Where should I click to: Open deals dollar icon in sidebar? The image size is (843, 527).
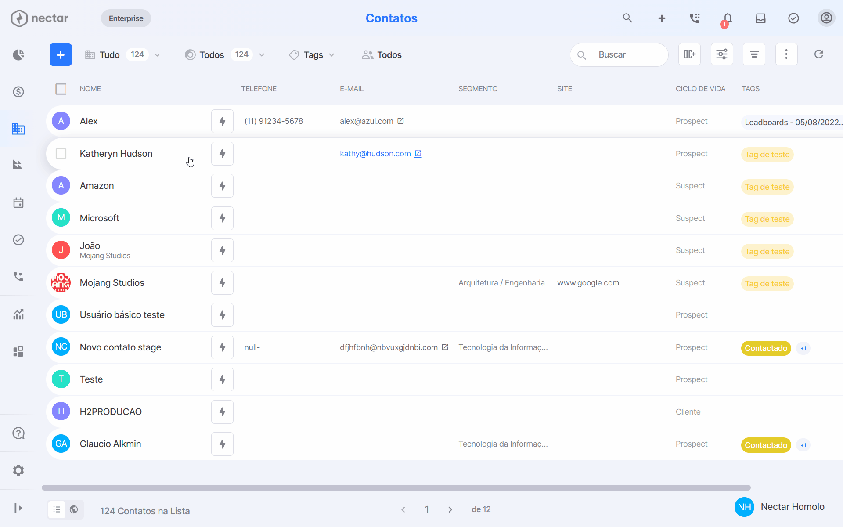[x=18, y=92]
